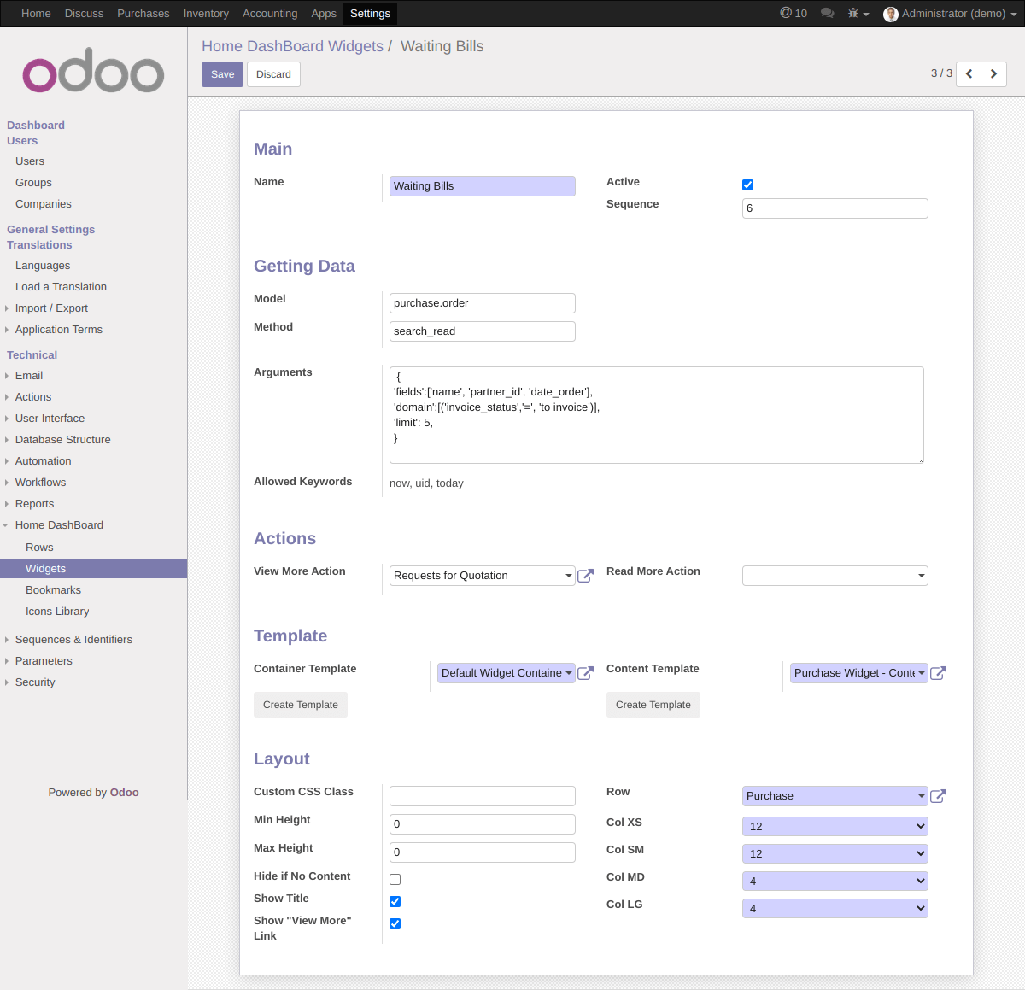
Task: Open View More Action record via external link icon
Action: tap(585, 576)
